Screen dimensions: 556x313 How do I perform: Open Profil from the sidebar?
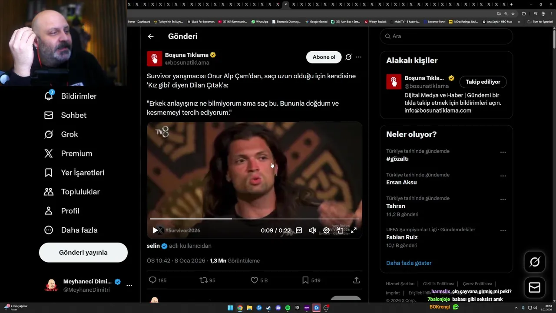coord(62,211)
